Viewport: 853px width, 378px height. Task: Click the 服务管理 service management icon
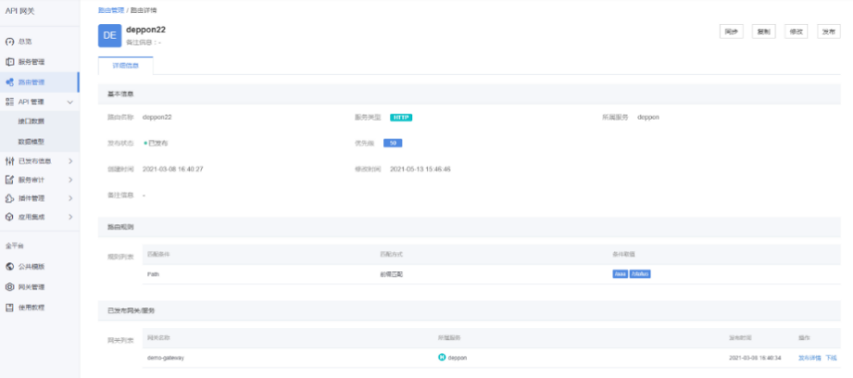tap(9, 62)
